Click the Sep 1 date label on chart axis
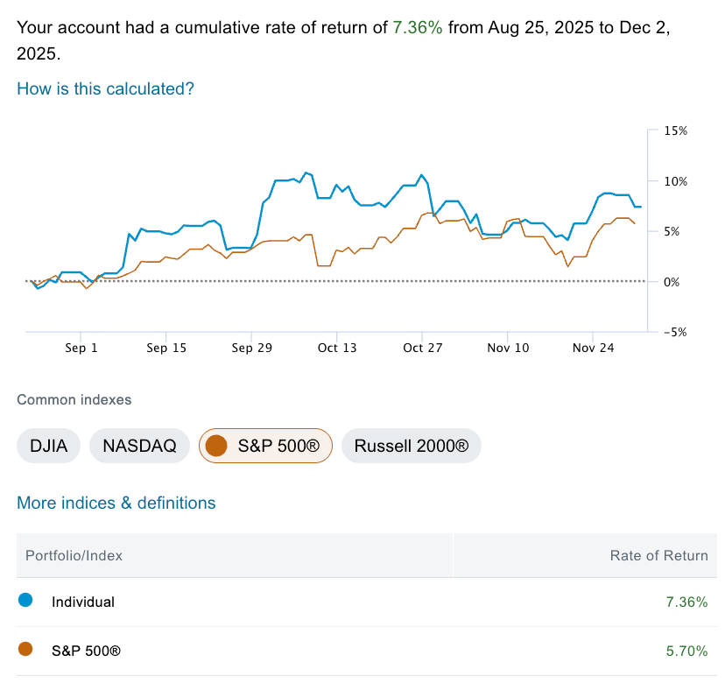 point(81,348)
